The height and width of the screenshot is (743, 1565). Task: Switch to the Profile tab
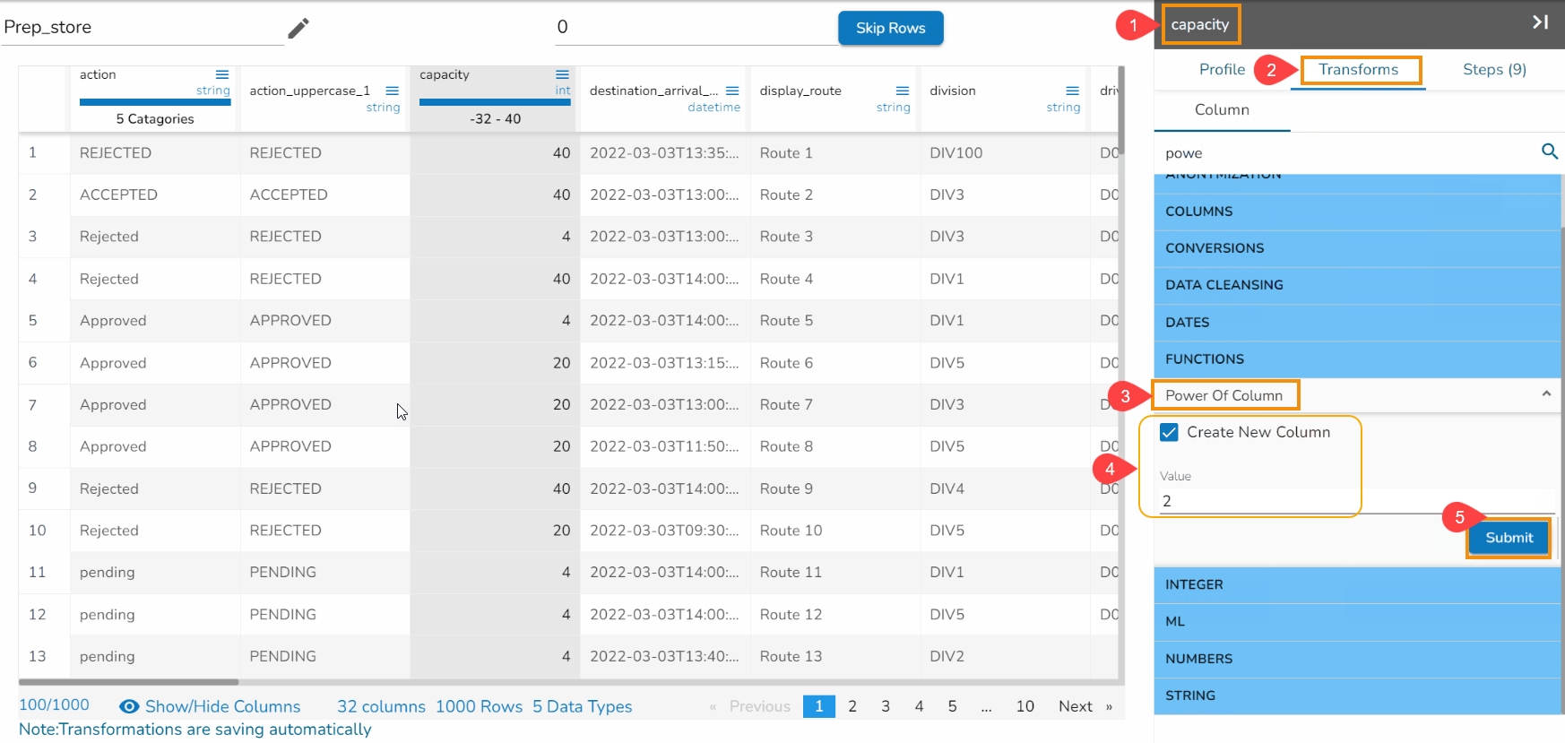[x=1222, y=70]
